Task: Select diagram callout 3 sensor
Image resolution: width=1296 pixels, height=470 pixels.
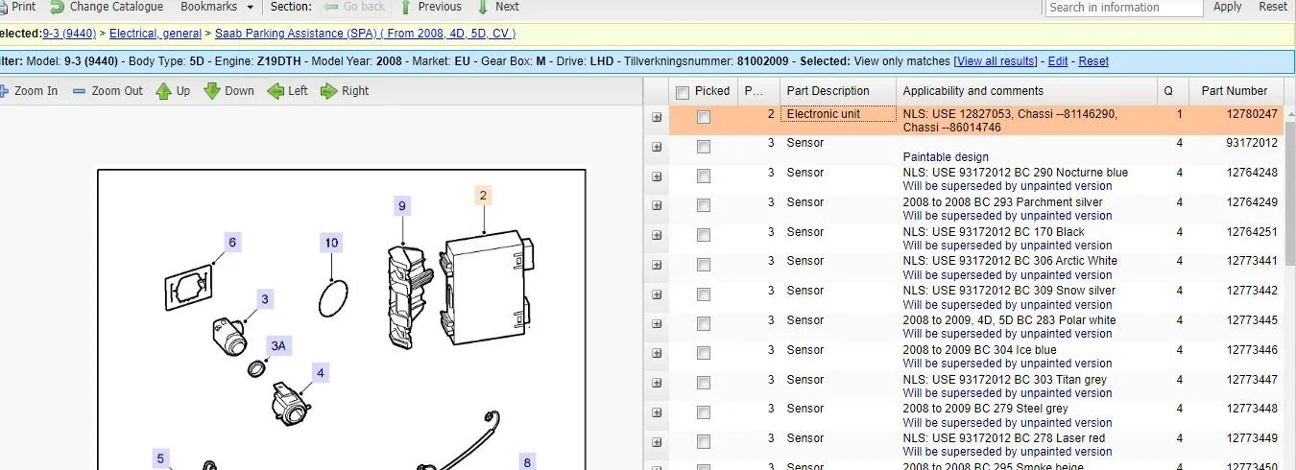Action: coord(265,299)
